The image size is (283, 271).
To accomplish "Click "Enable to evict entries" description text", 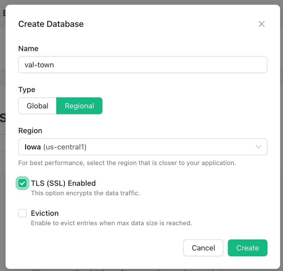I will [111, 223].
